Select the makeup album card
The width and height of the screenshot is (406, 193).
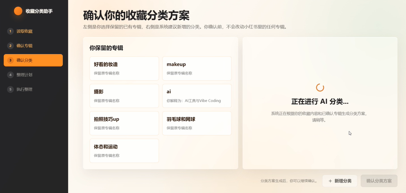coord(197,68)
